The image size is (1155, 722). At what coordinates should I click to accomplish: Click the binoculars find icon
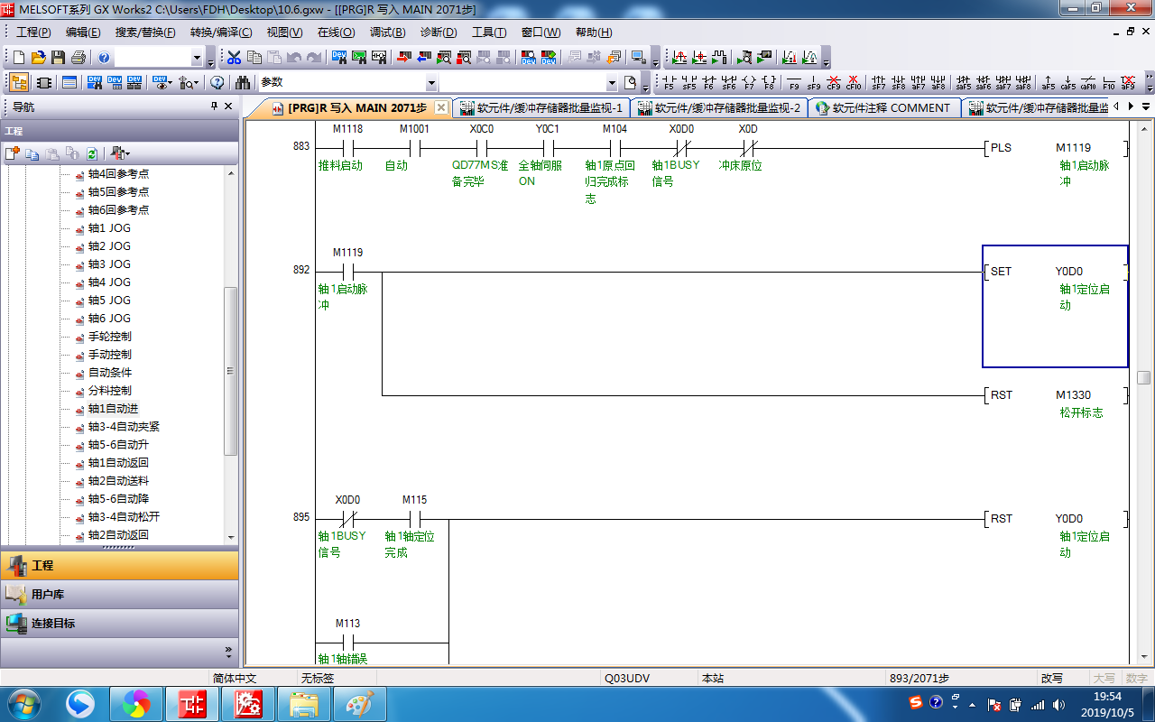pyautogui.click(x=243, y=83)
